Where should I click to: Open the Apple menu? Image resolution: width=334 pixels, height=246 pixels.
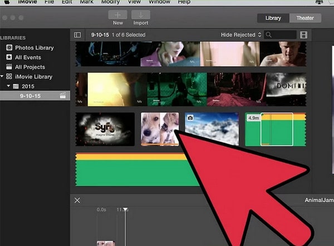click(x=7, y=2)
